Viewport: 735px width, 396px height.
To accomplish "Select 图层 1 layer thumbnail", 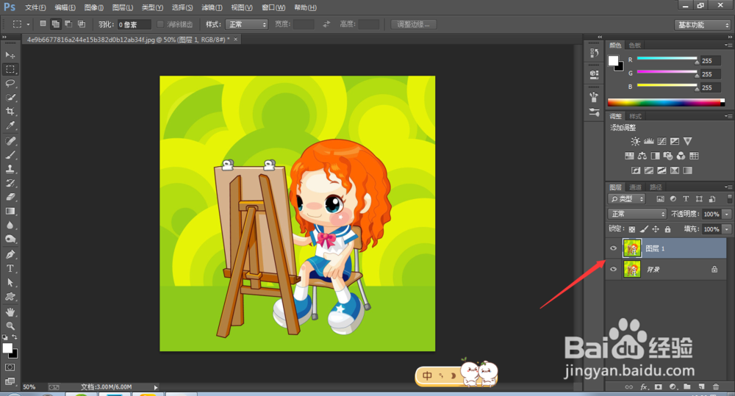I will tap(632, 248).
